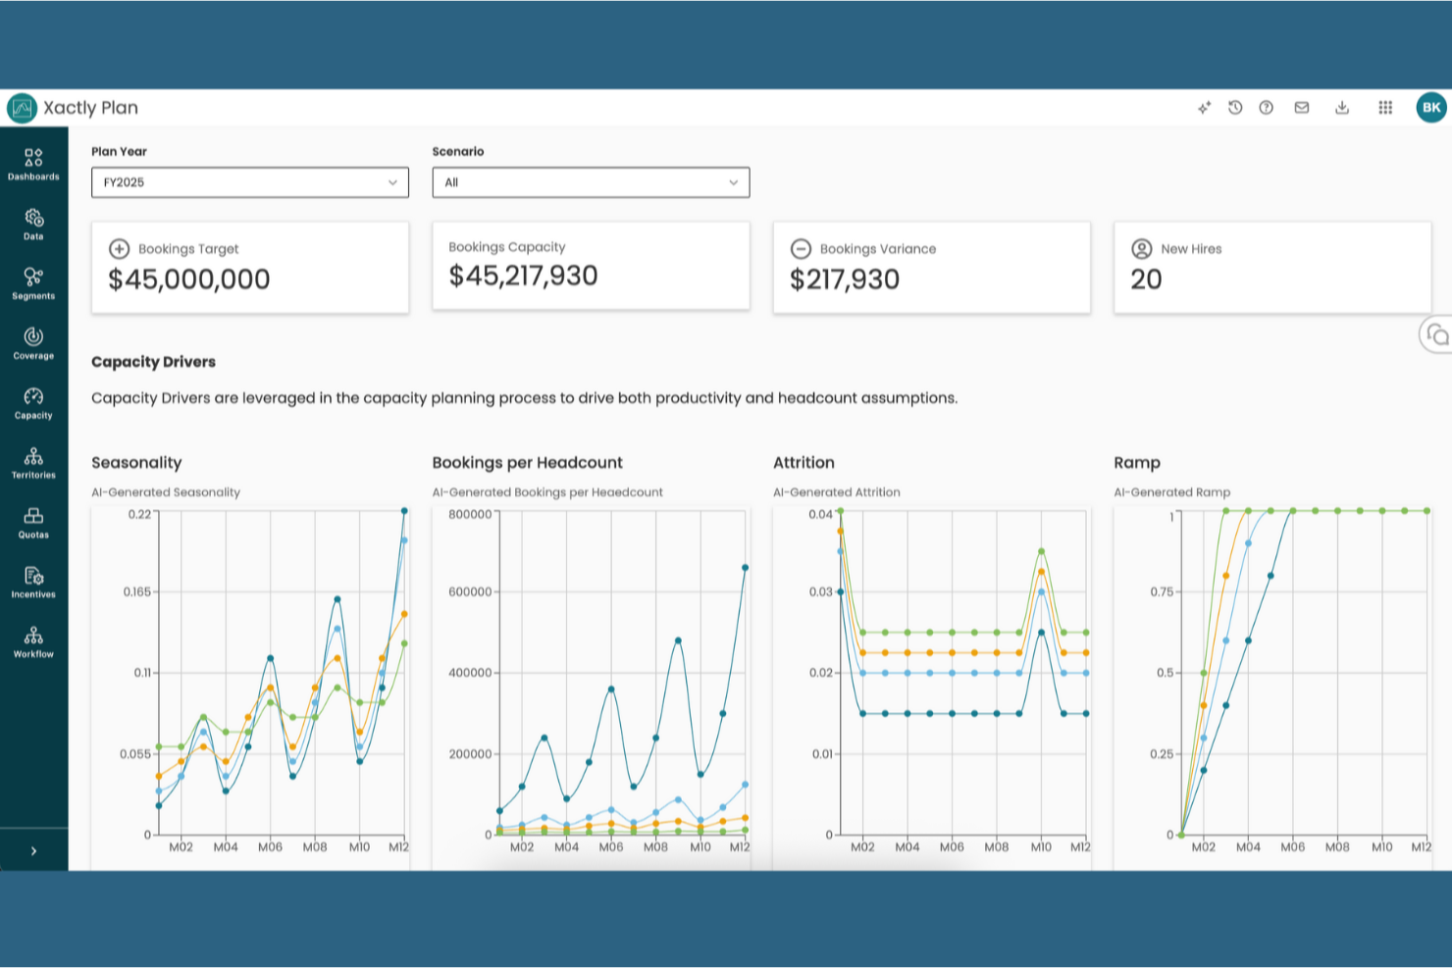Open Territories from the sidebar

[33, 463]
